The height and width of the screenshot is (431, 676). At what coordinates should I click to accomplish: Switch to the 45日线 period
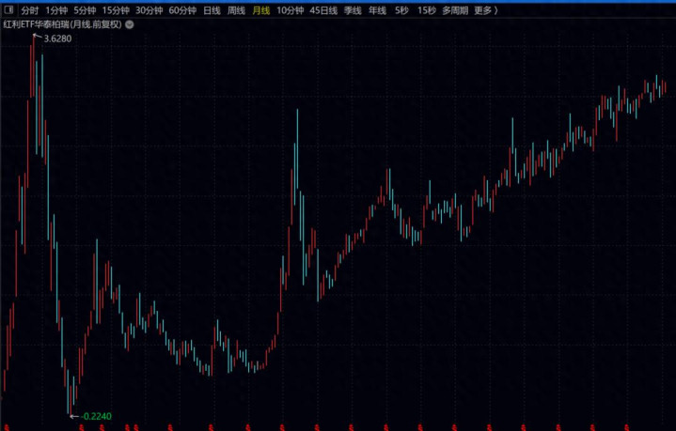(x=323, y=10)
